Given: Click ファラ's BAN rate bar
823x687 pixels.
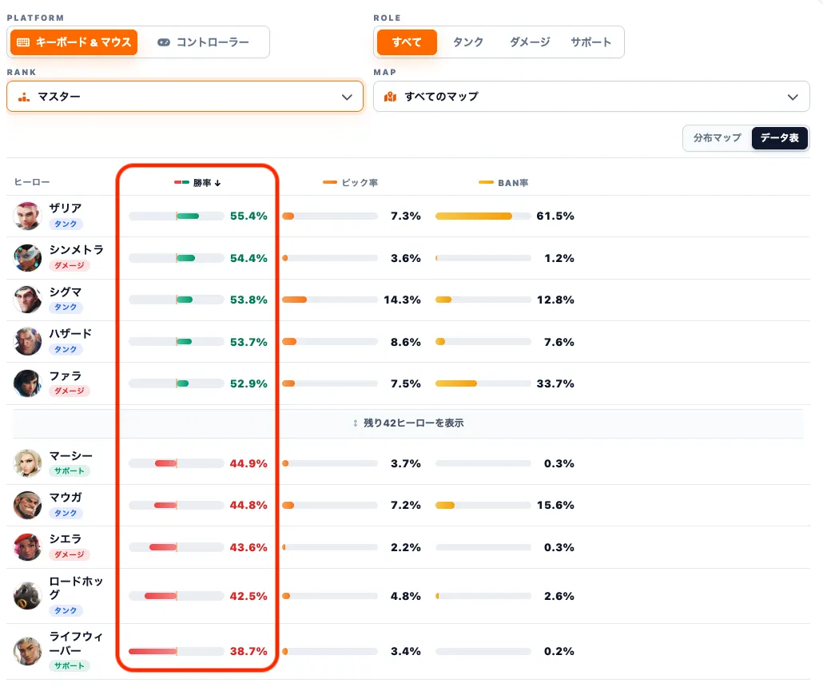Looking at the screenshot, I should [456, 383].
